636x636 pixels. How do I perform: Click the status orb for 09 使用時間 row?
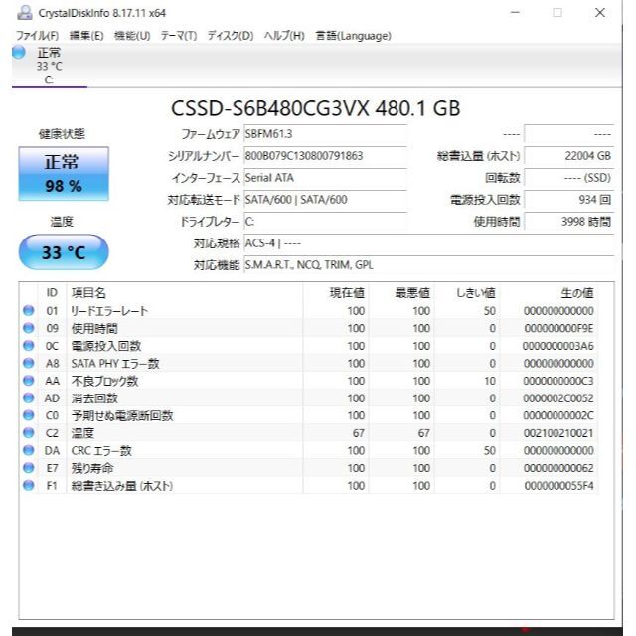click(29, 328)
